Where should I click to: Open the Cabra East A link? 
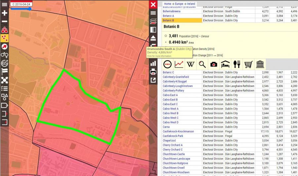click(x=170, y=95)
